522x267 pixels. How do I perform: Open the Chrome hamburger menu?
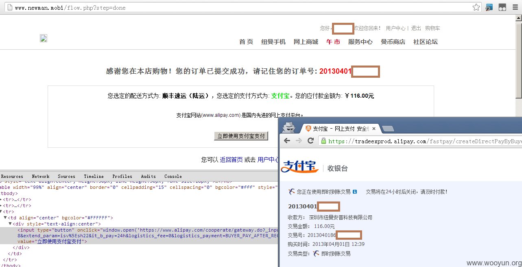pos(515,7)
